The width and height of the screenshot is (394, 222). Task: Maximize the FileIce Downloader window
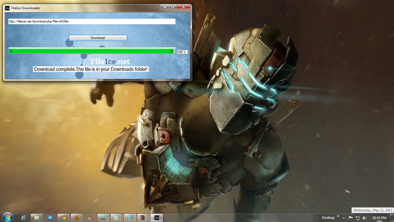coord(173,6)
